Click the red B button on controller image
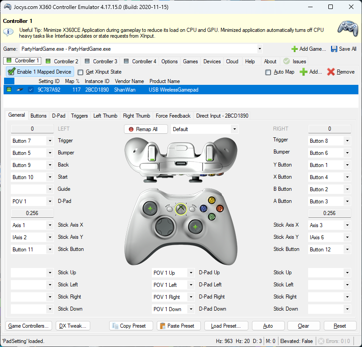The image size is (362, 347). (x=220, y=209)
